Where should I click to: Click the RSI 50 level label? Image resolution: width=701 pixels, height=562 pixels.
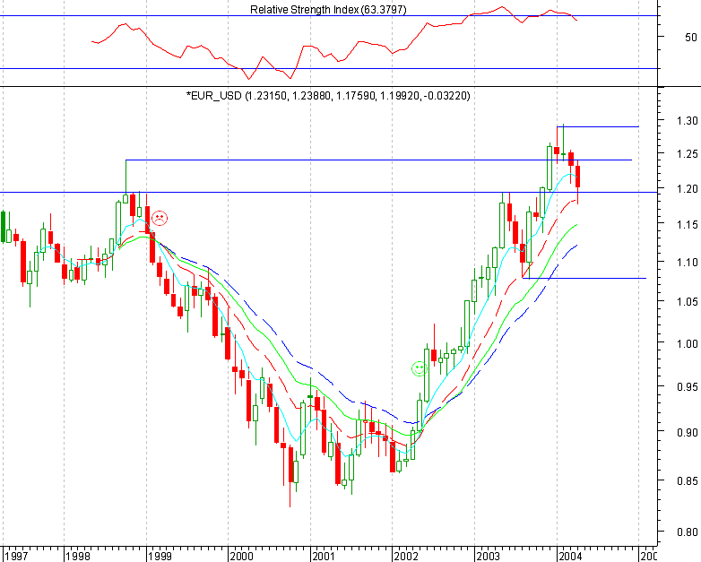pos(691,37)
